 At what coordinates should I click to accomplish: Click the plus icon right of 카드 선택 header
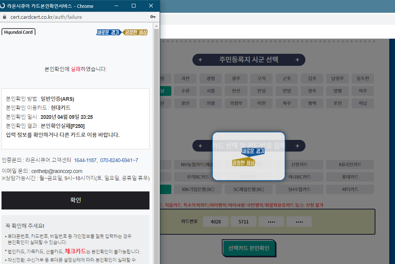[x=297, y=146]
